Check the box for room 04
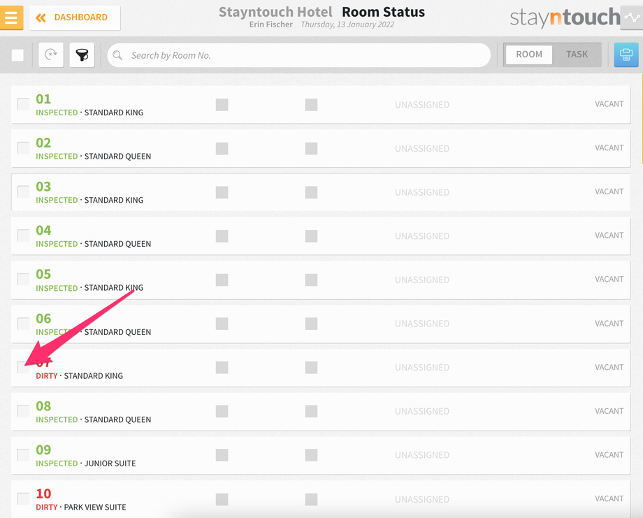Screen dimensions: 643x518 tap(23, 236)
